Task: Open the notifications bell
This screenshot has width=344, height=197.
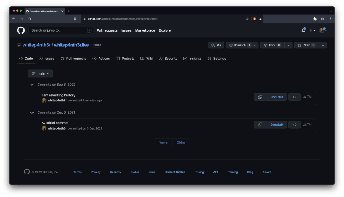Action: [x=303, y=30]
